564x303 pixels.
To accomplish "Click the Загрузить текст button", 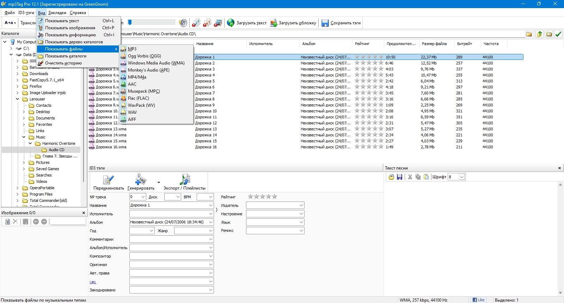I will tap(247, 23).
